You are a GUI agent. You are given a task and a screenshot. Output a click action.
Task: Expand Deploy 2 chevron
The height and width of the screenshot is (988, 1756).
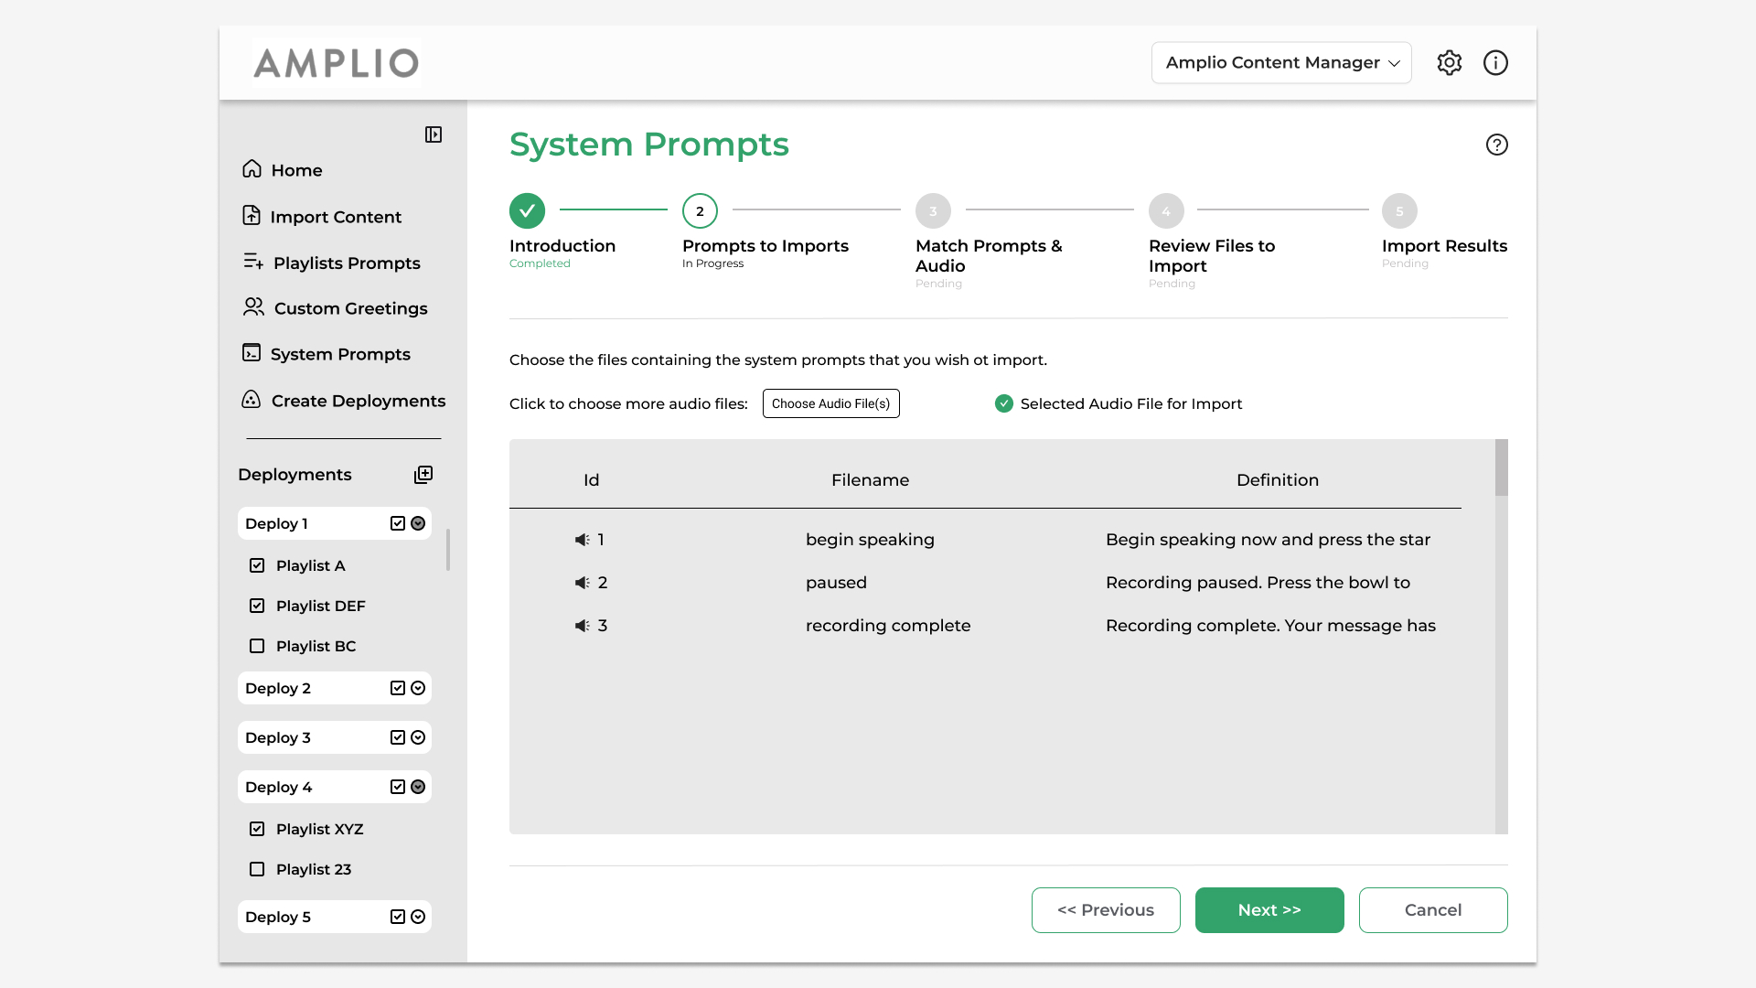pos(418,688)
